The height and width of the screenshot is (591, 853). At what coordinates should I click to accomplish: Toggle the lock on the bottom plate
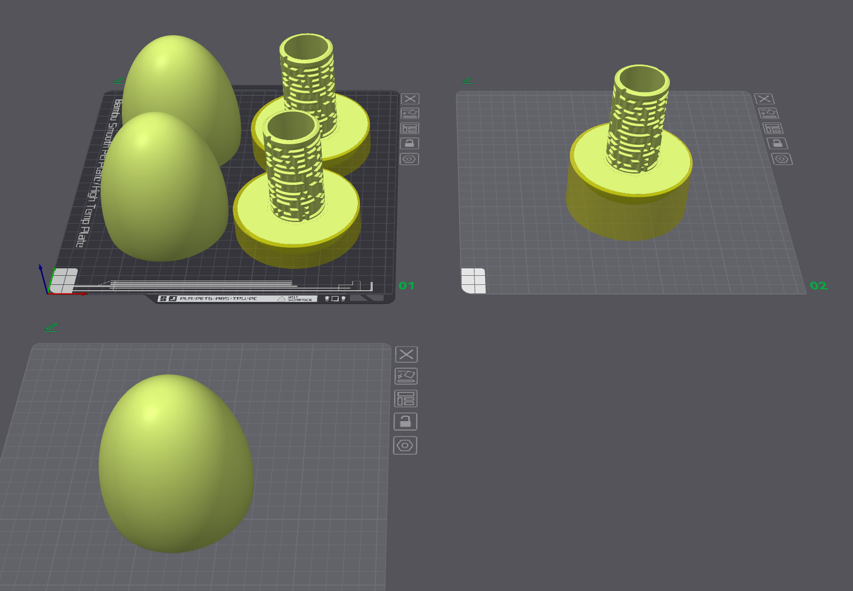(x=405, y=422)
